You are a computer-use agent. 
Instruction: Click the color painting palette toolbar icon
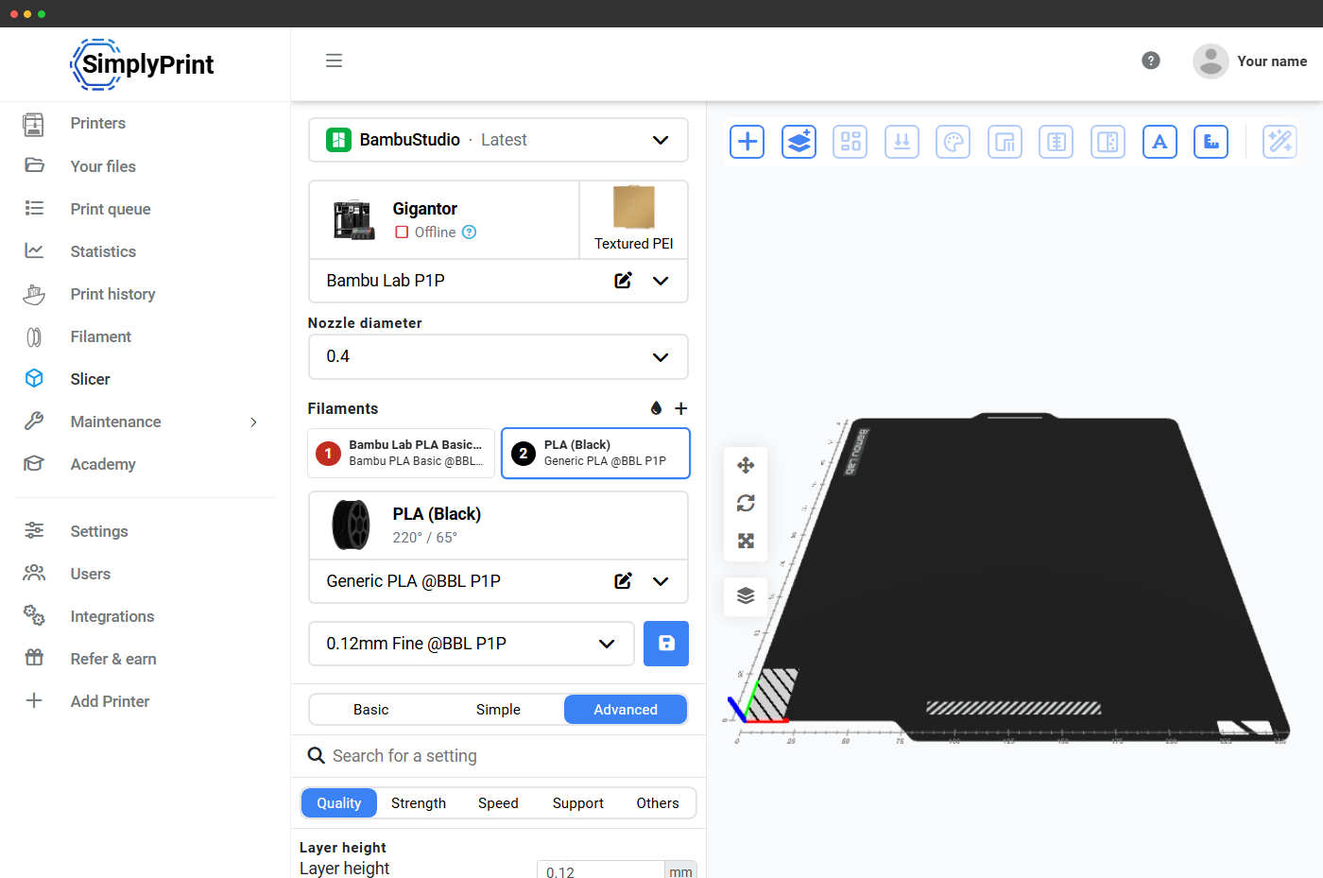coord(953,142)
